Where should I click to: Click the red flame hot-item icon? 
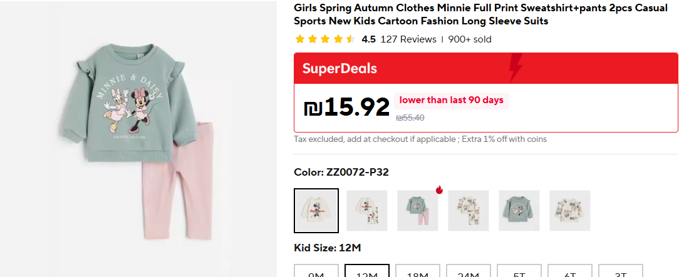pos(439,190)
